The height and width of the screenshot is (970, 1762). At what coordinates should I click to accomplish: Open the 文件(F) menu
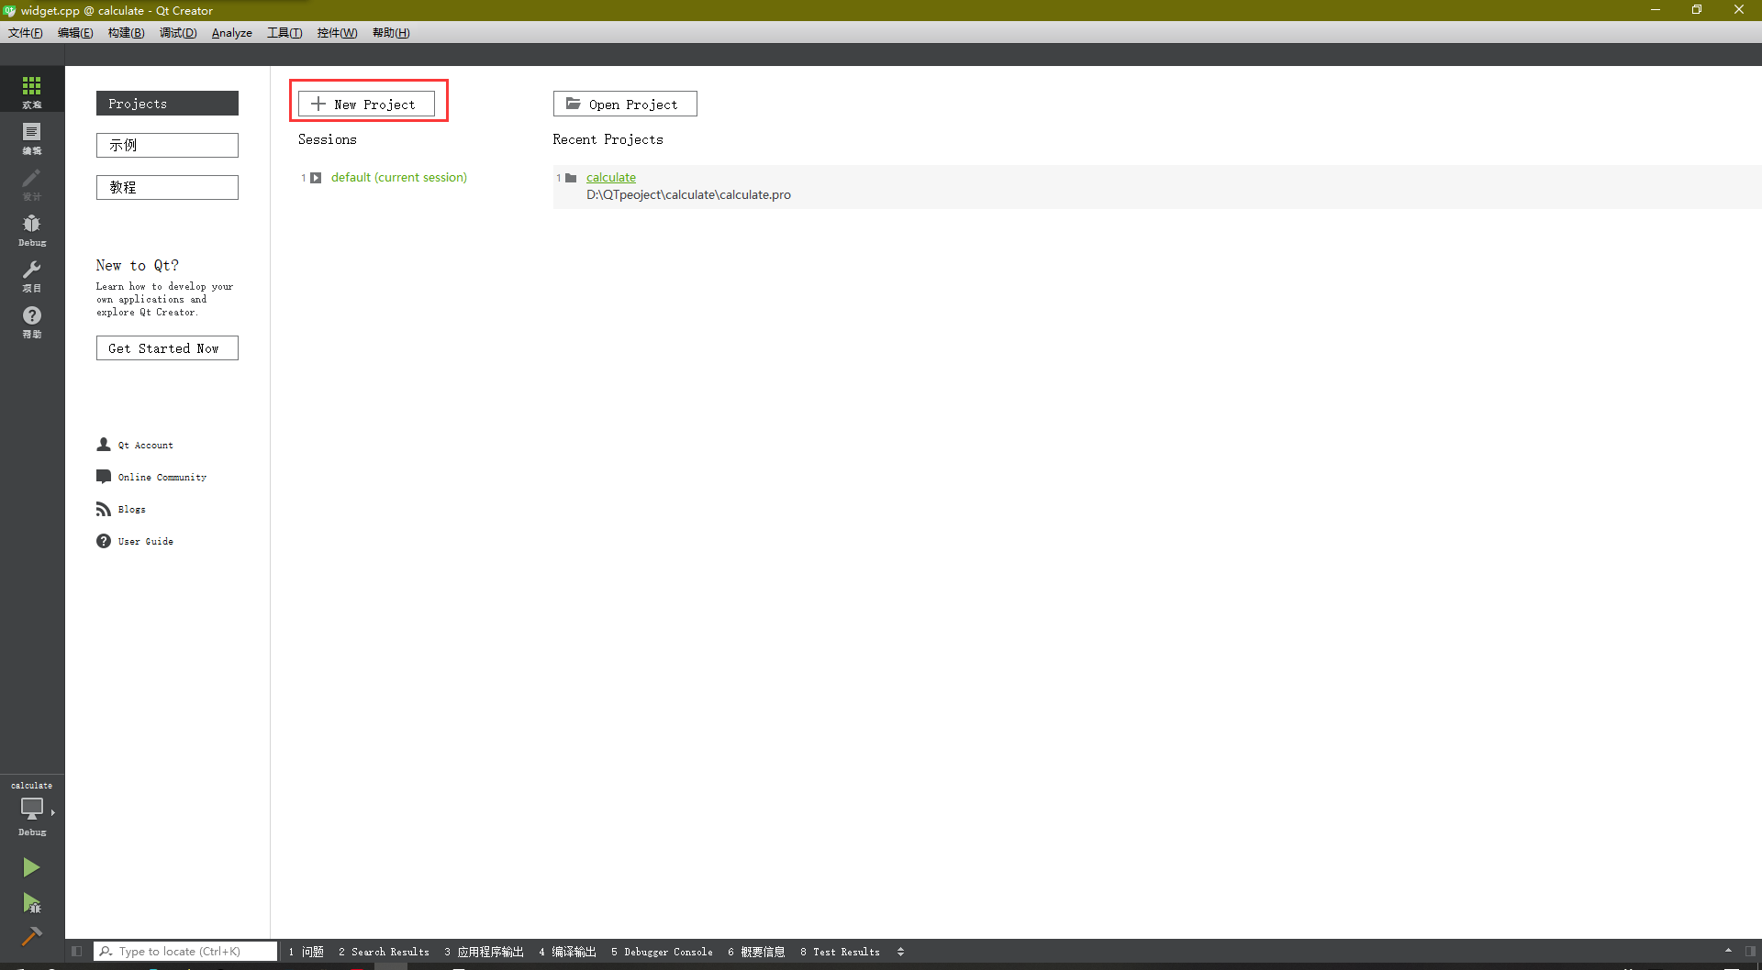[x=26, y=33]
